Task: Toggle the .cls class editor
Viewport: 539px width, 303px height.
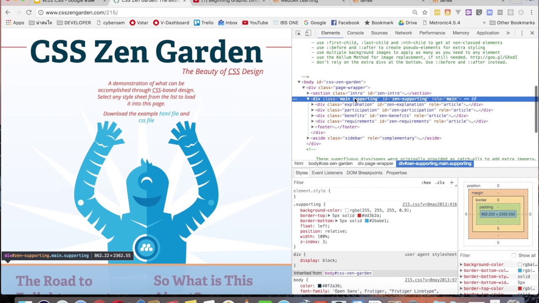Action: (x=440, y=183)
